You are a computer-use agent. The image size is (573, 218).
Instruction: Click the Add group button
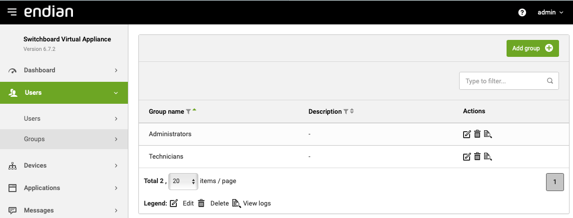click(532, 48)
